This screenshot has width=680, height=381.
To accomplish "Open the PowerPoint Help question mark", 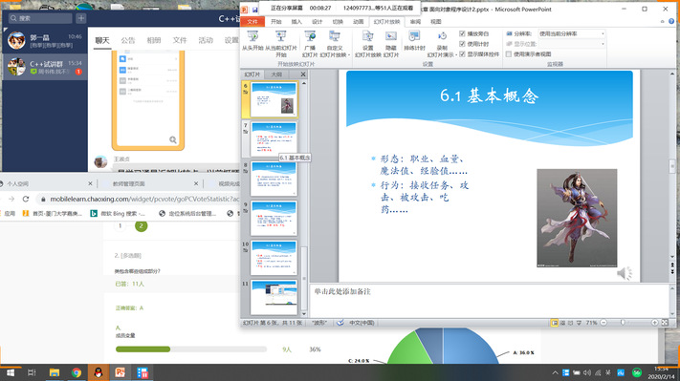I will tap(671, 21).
